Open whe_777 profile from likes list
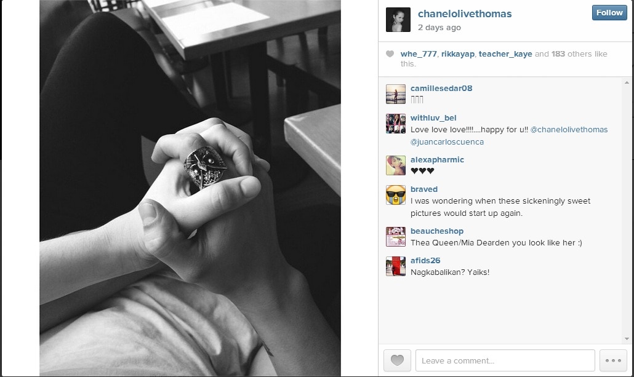 pos(419,54)
